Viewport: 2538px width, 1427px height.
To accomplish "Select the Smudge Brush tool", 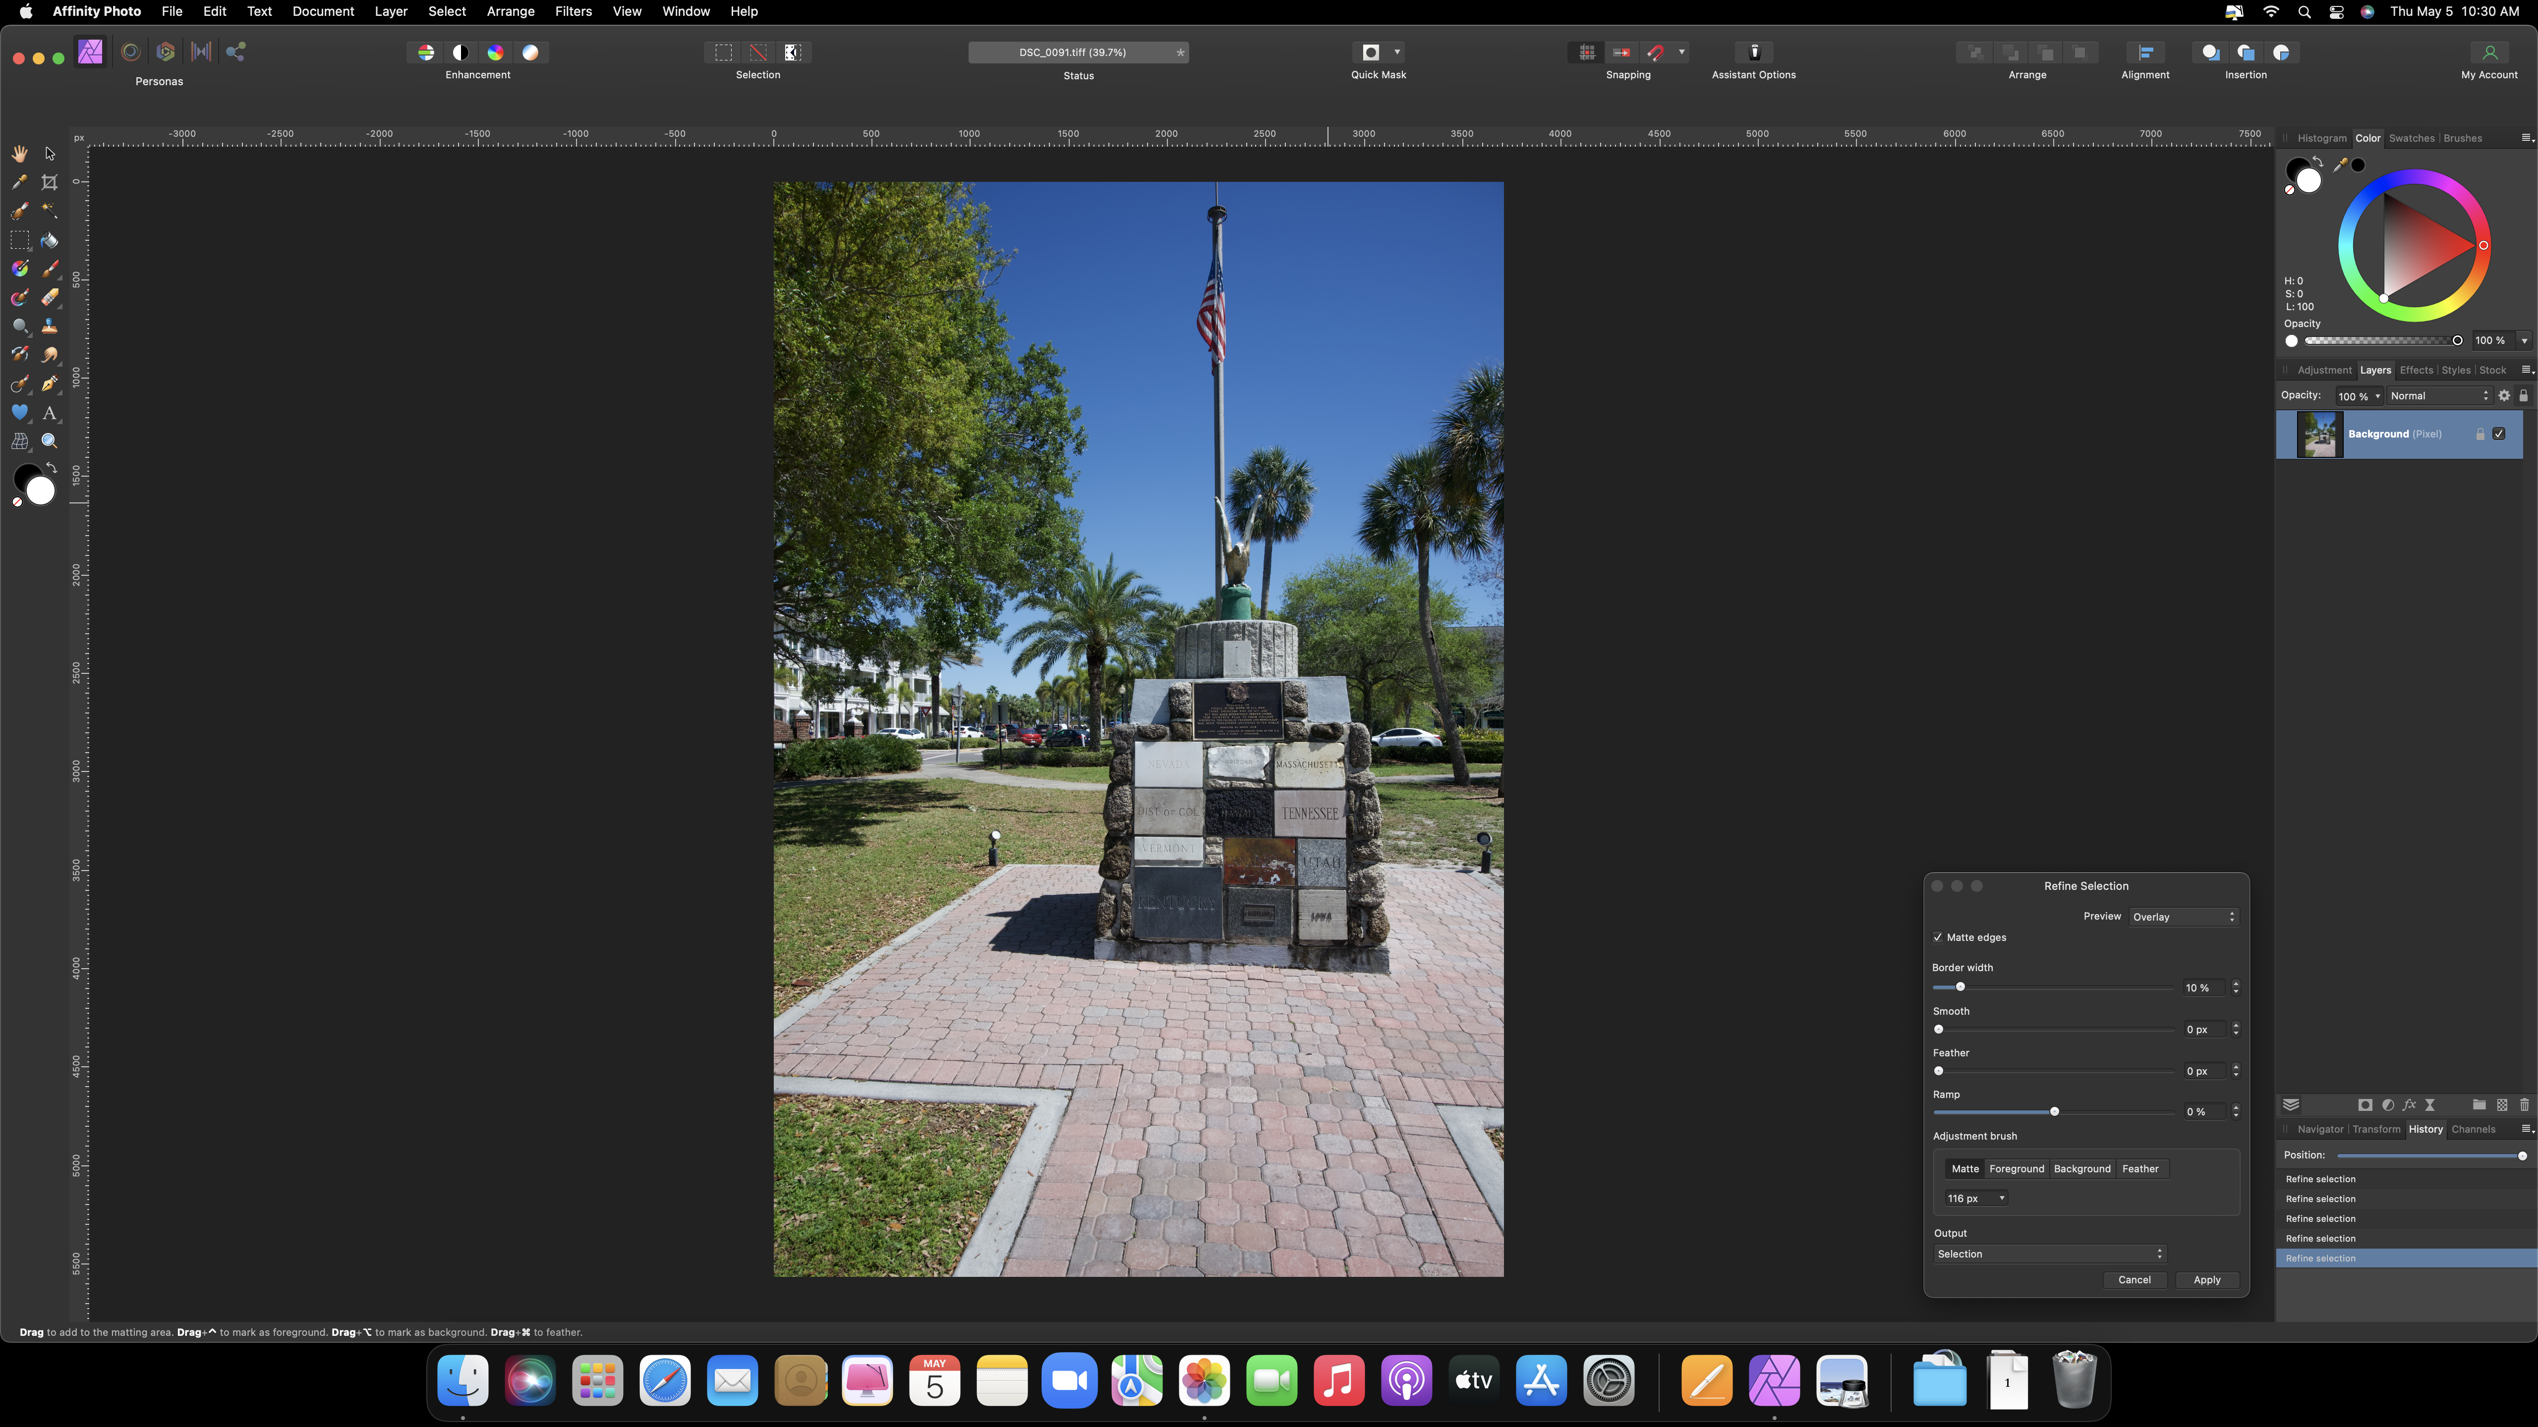I will tap(49, 355).
